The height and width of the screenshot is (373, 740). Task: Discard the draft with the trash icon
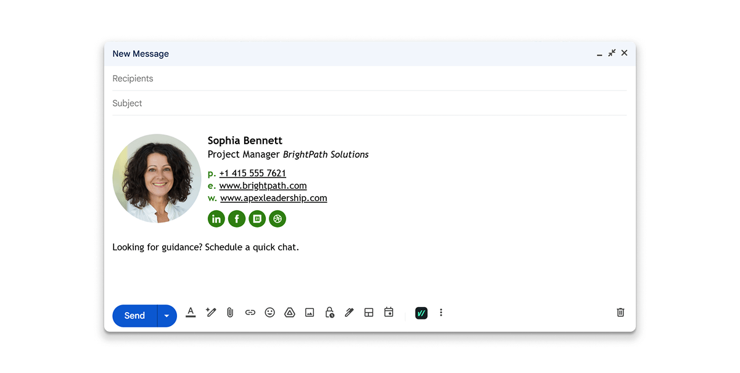point(620,313)
